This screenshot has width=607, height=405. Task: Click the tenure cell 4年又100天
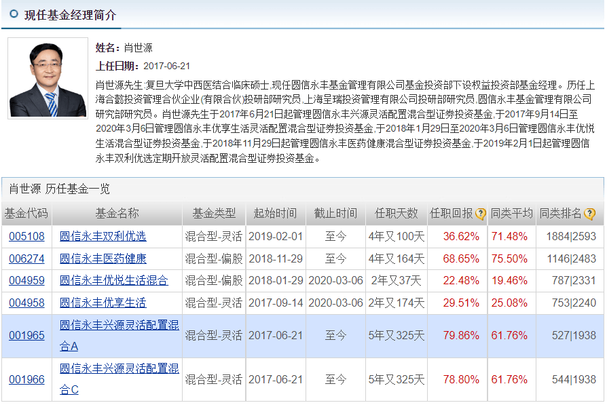pos(397,236)
